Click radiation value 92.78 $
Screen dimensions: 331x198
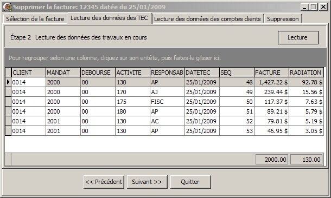click(x=306, y=82)
